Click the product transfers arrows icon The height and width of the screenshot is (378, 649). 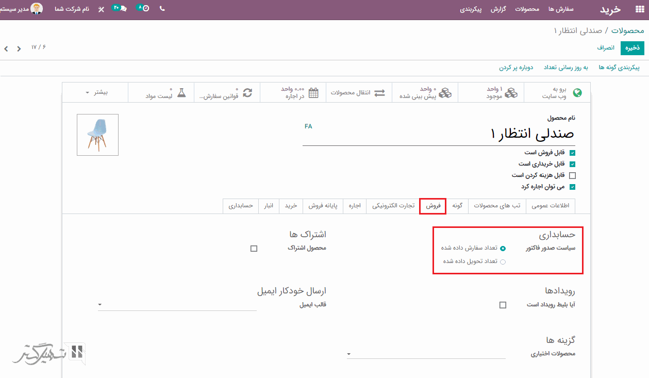click(x=379, y=93)
